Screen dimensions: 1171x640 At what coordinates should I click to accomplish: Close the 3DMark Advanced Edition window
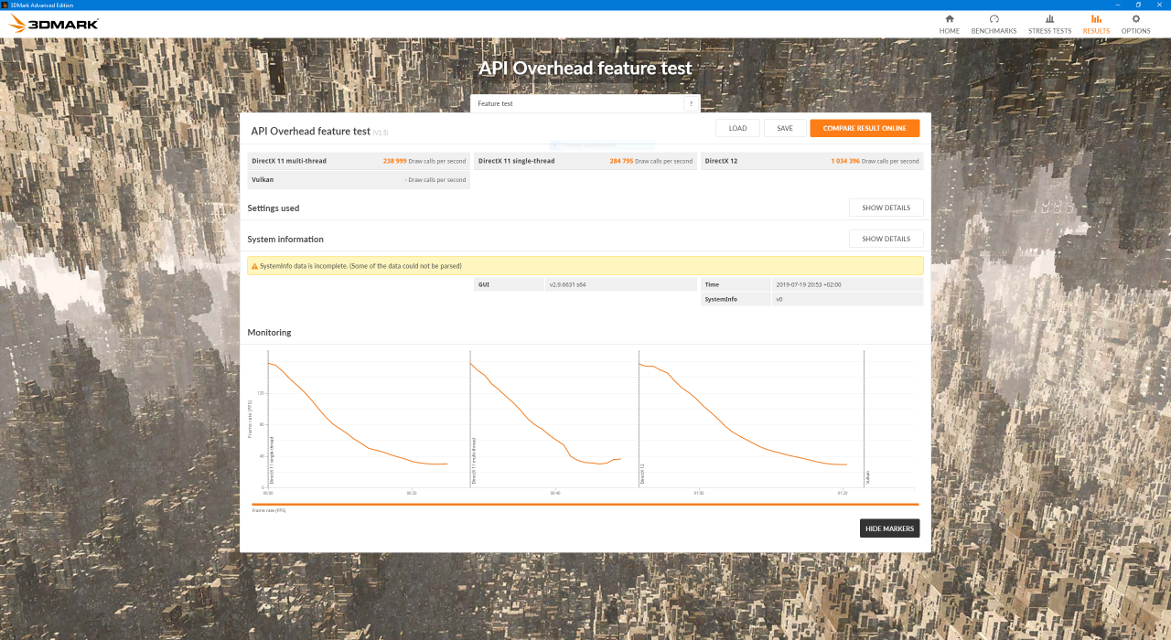pos(1160,5)
